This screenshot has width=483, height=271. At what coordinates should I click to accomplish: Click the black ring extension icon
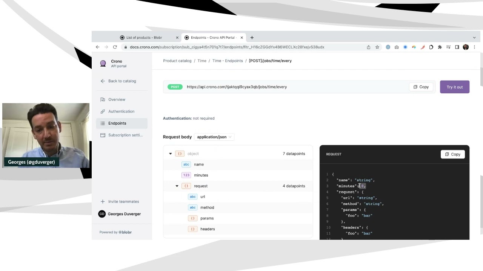pos(431,47)
